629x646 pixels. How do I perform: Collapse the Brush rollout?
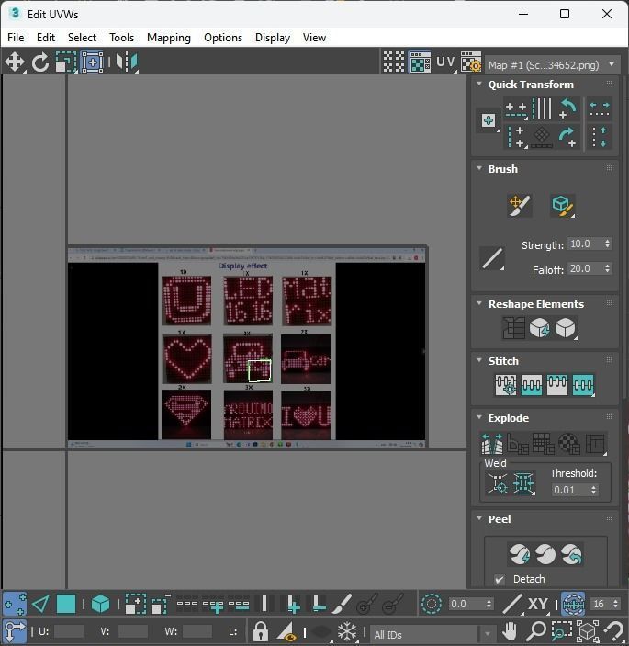click(479, 168)
